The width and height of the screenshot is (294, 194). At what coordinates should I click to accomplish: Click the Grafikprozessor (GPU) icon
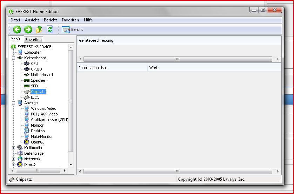point(27,120)
